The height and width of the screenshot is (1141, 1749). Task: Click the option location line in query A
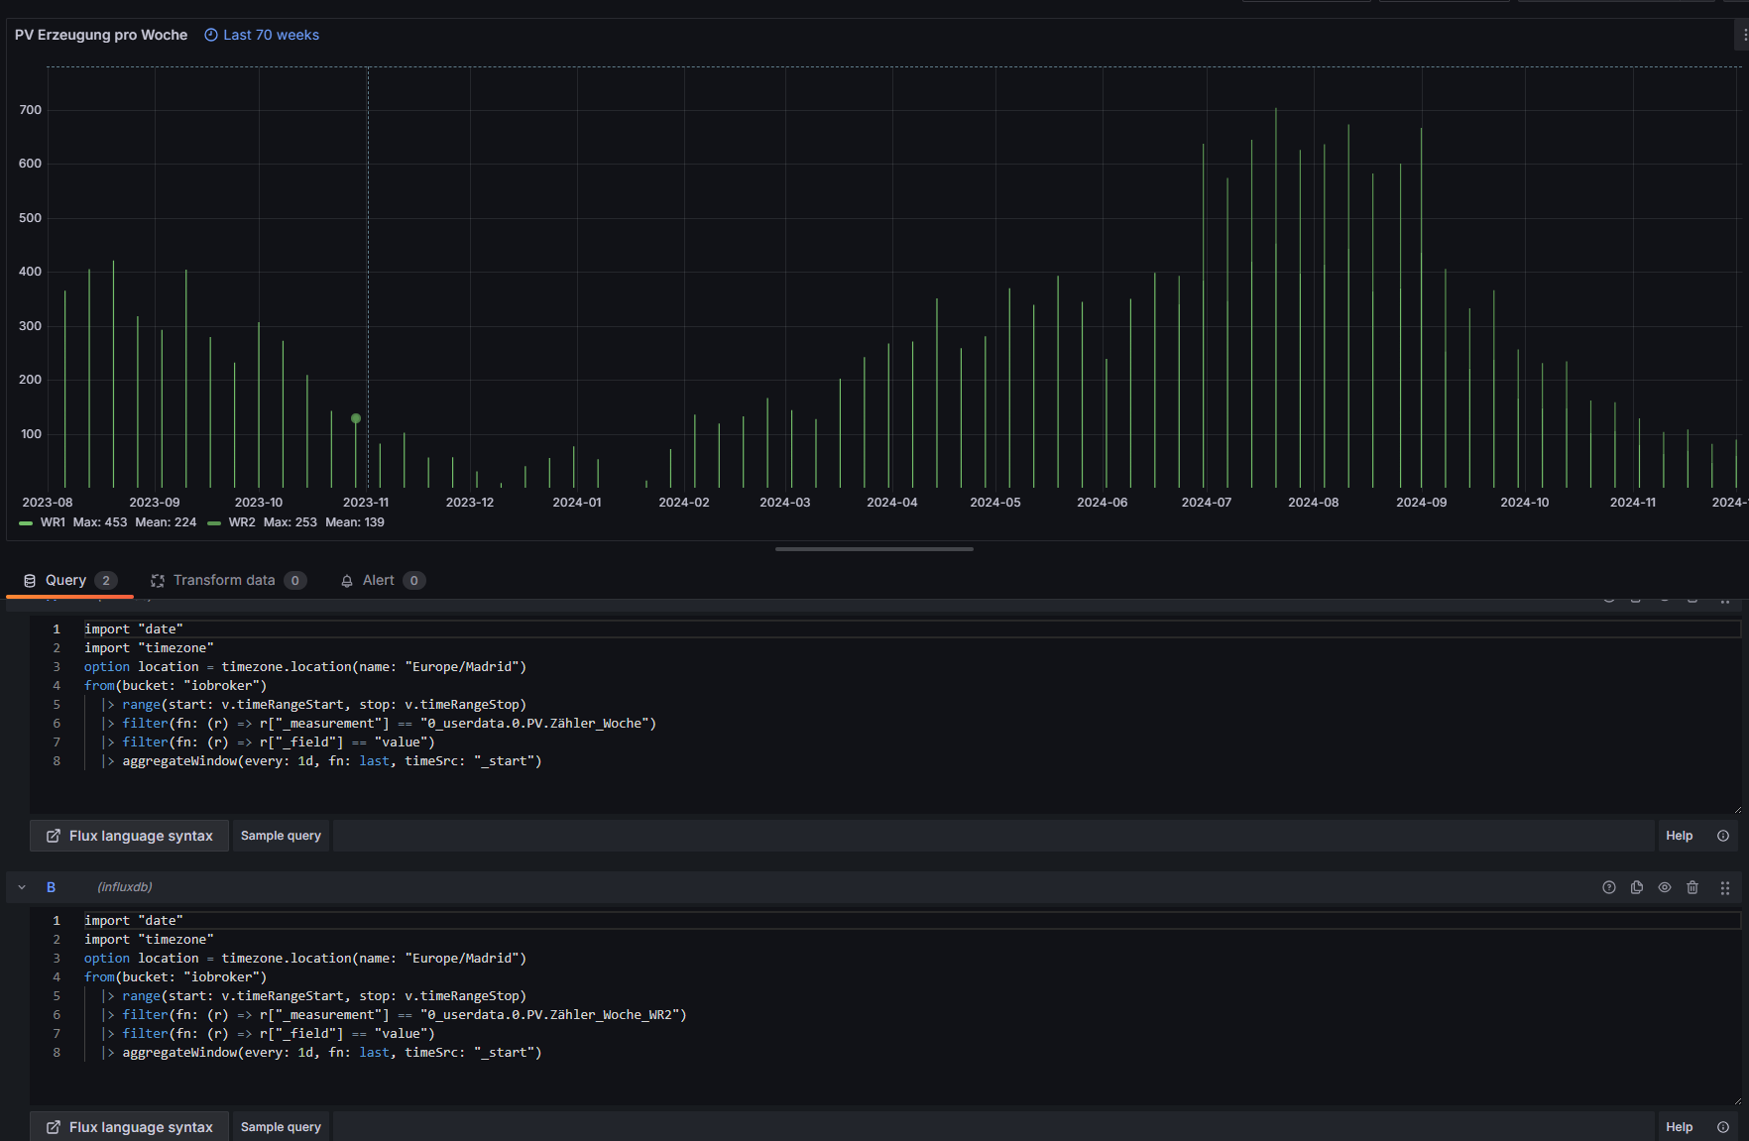(x=305, y=667)
